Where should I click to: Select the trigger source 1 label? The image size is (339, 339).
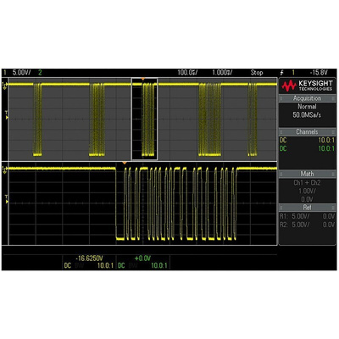[293, 73]
